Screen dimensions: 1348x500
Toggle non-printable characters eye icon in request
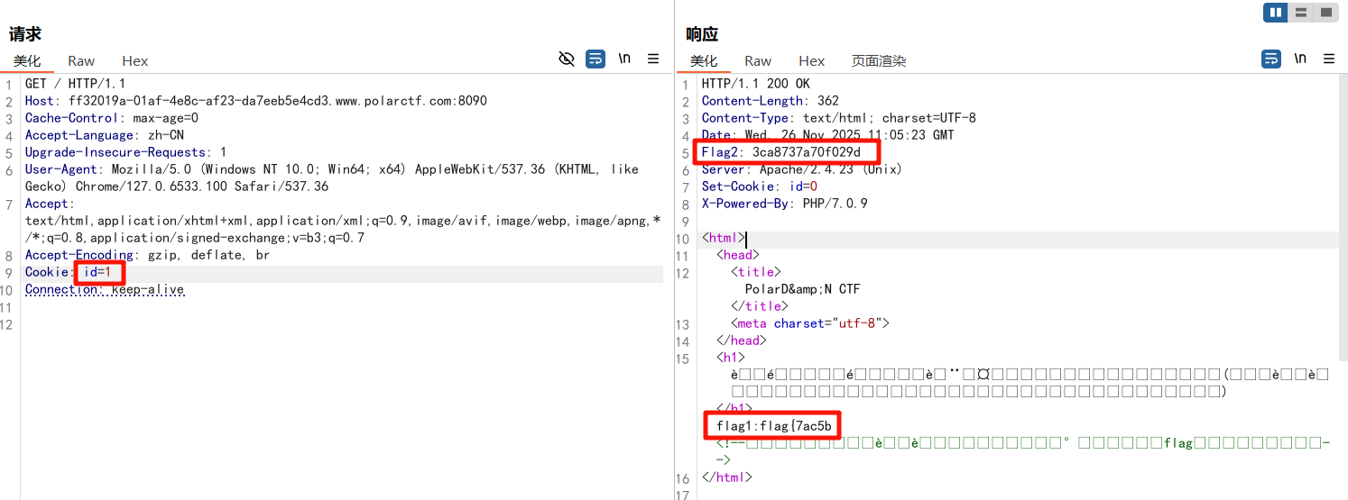click(x=567, y=59)
